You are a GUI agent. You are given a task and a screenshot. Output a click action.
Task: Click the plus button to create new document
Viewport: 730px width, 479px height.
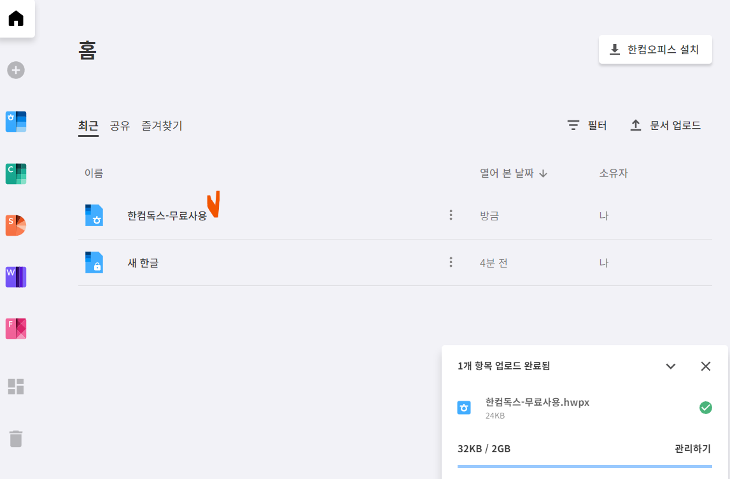point(15,70)
